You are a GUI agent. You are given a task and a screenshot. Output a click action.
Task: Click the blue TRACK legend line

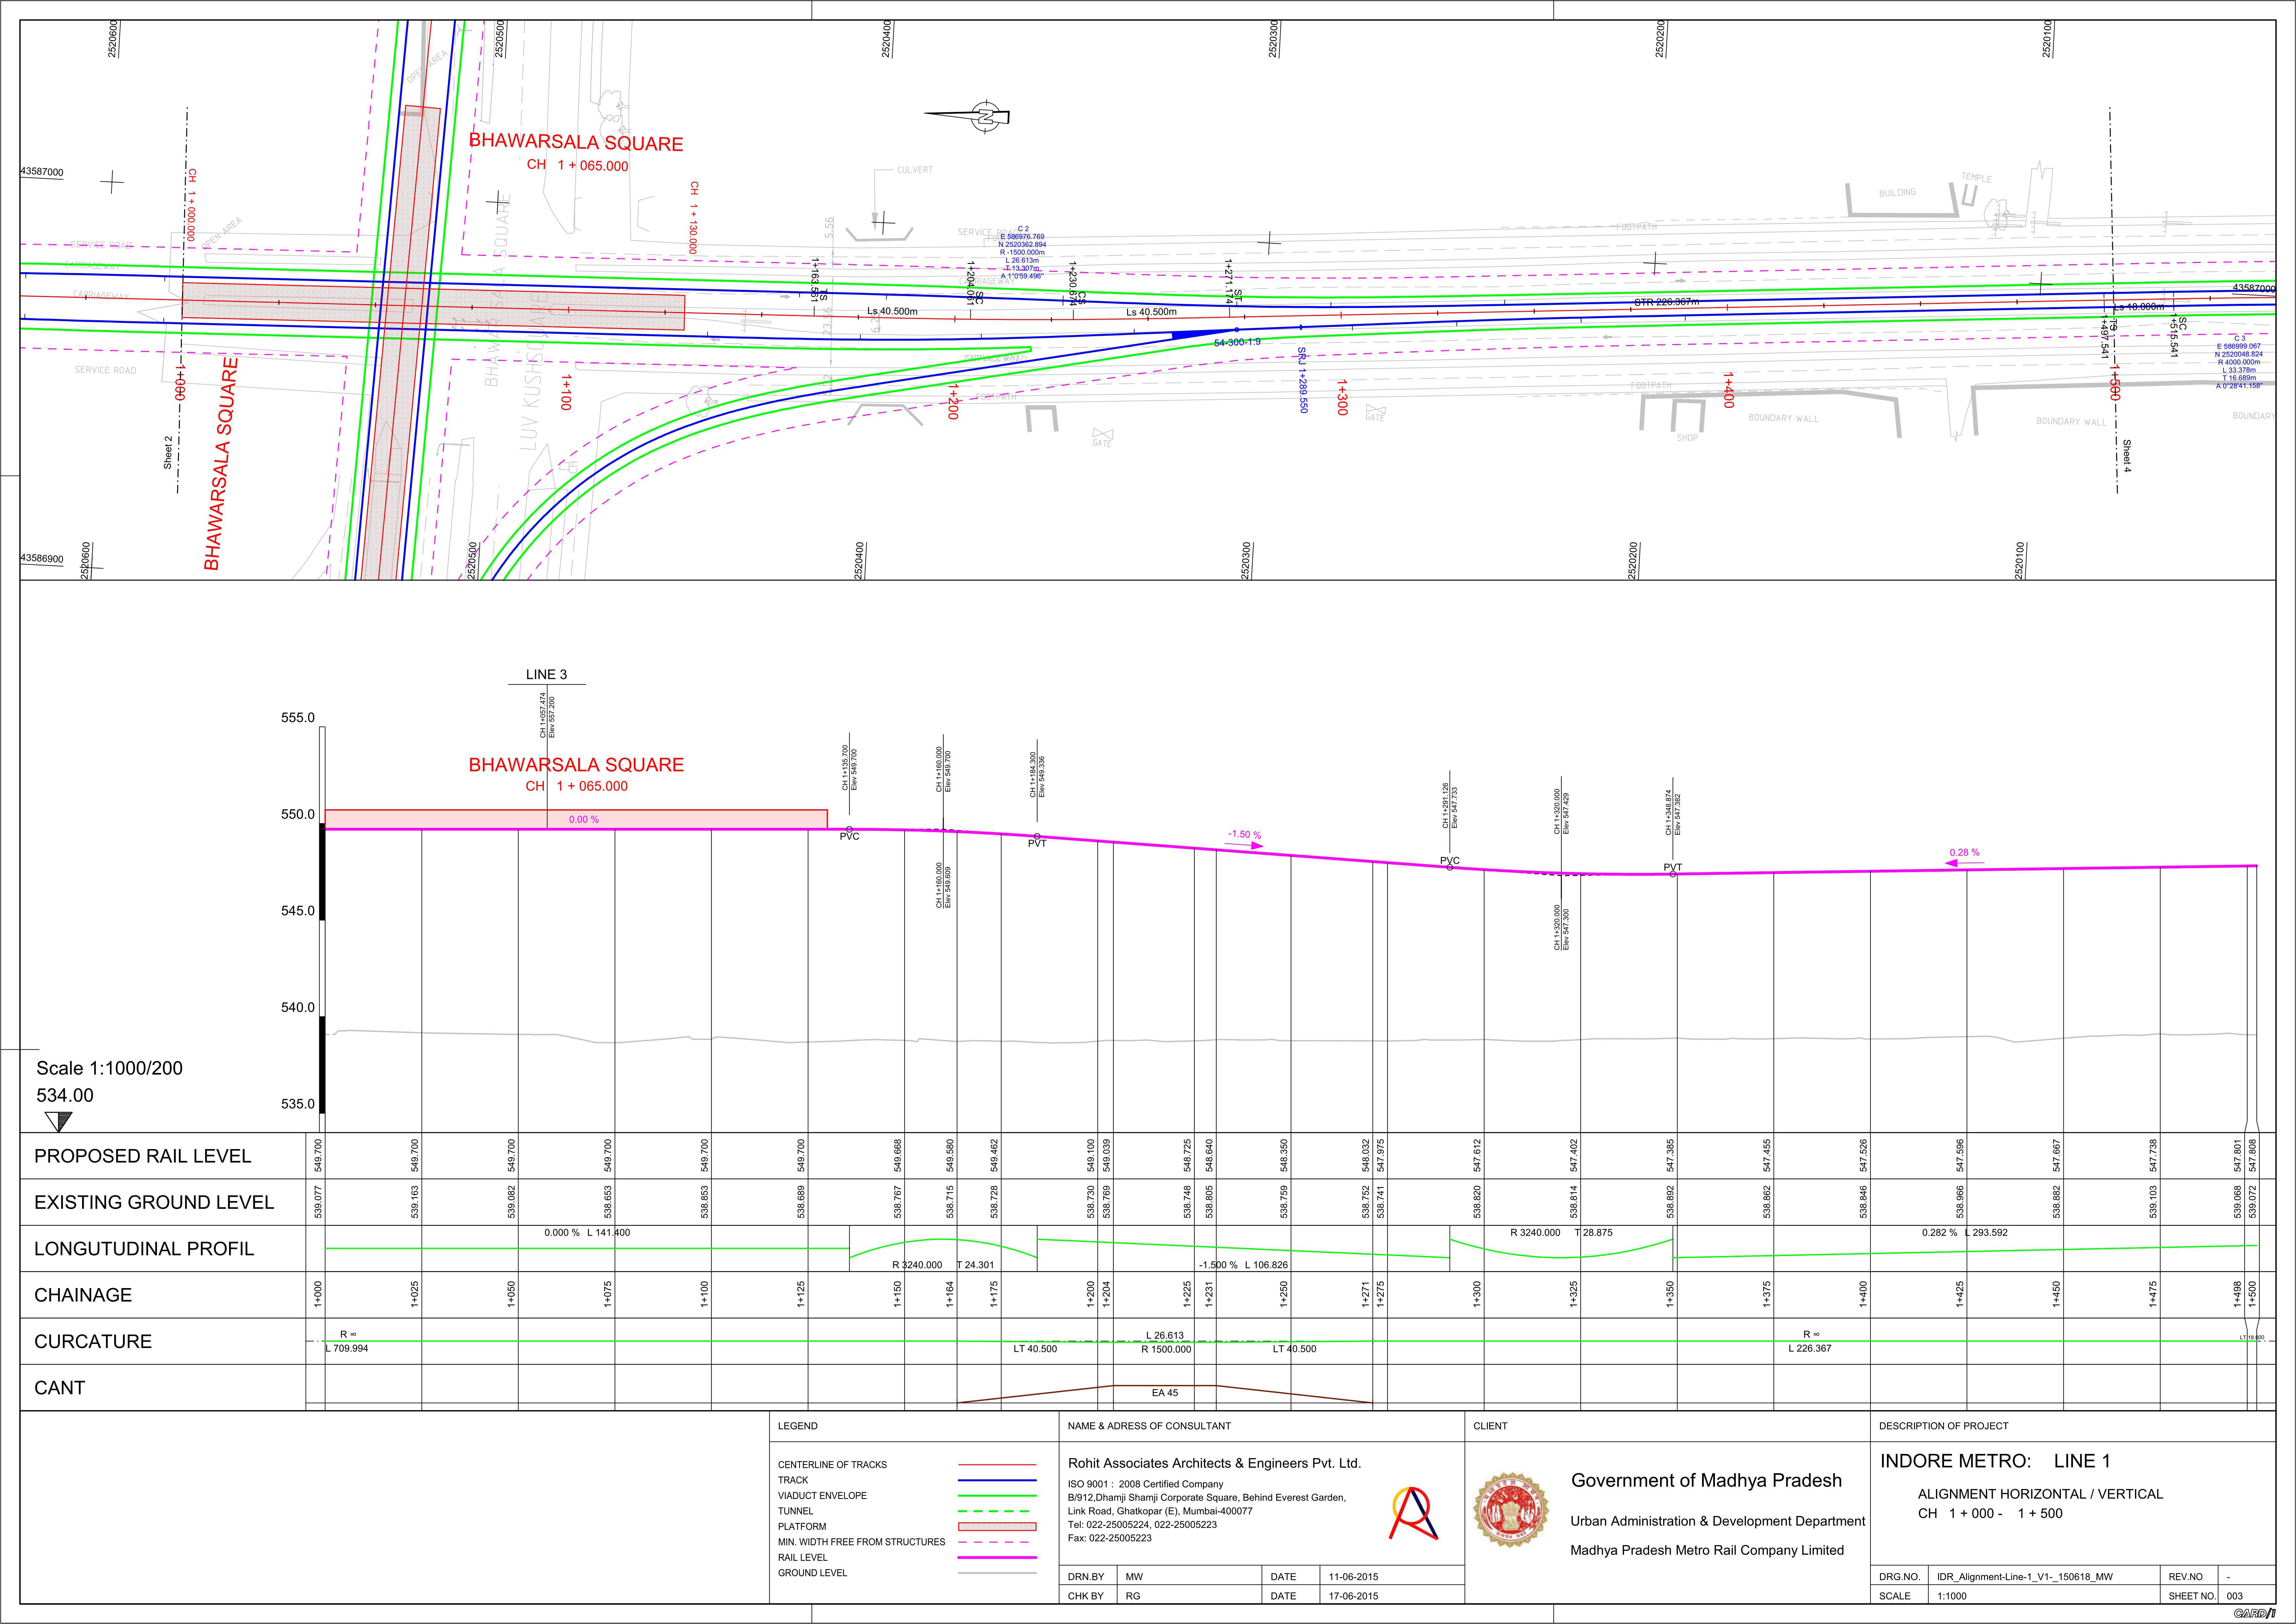[997, 1480]
